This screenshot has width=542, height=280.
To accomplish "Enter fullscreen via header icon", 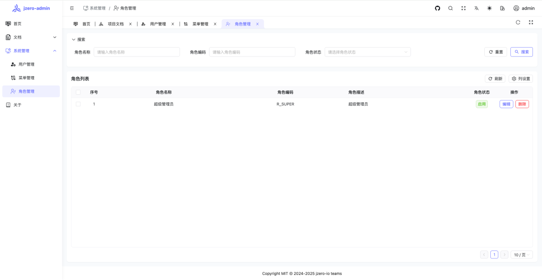I will point(464,9).
